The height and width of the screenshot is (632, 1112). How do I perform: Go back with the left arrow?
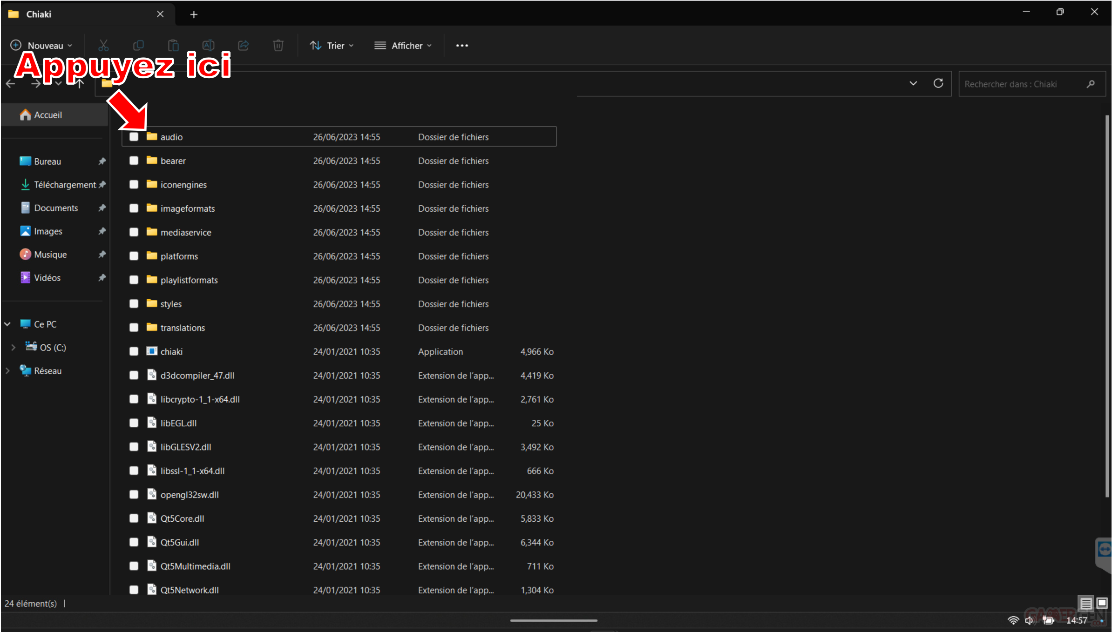click(11, 84)
